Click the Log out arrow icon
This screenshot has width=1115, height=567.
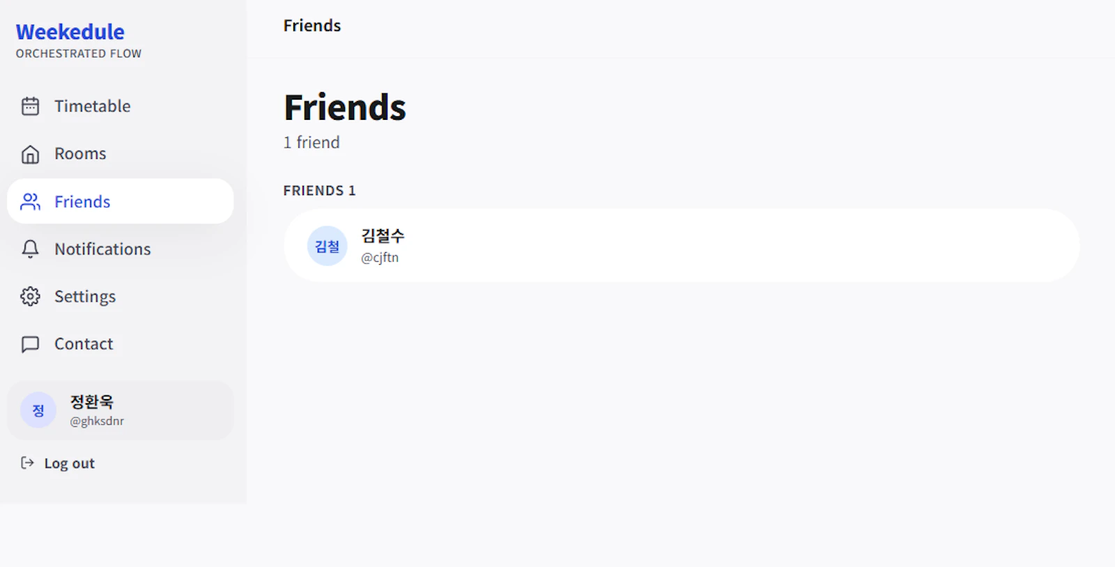point(27,463)
